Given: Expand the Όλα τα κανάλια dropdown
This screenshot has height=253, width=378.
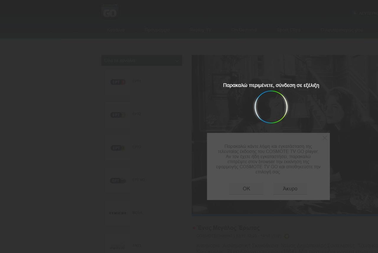Looking at the screenshot, I should pos(142,60).
